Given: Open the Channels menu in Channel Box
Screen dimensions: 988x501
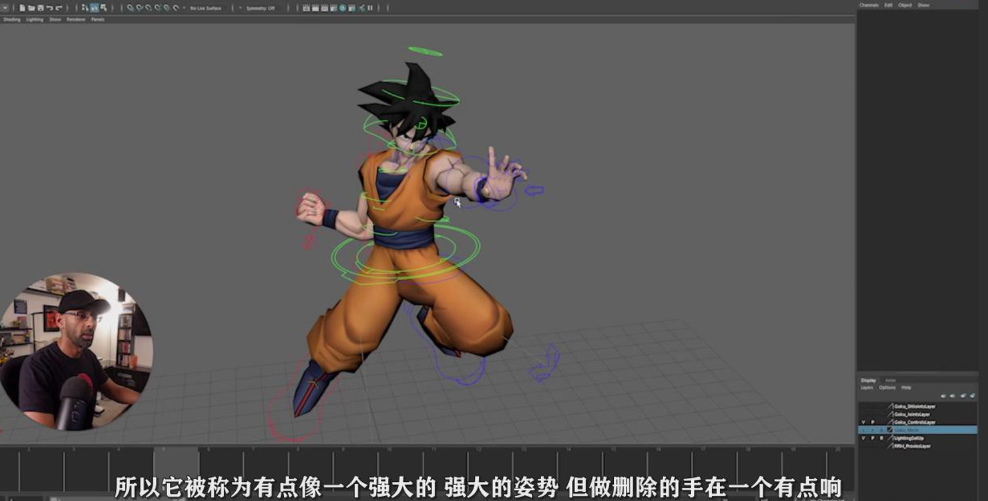Looking at the screenshot, I should point(869,5).
